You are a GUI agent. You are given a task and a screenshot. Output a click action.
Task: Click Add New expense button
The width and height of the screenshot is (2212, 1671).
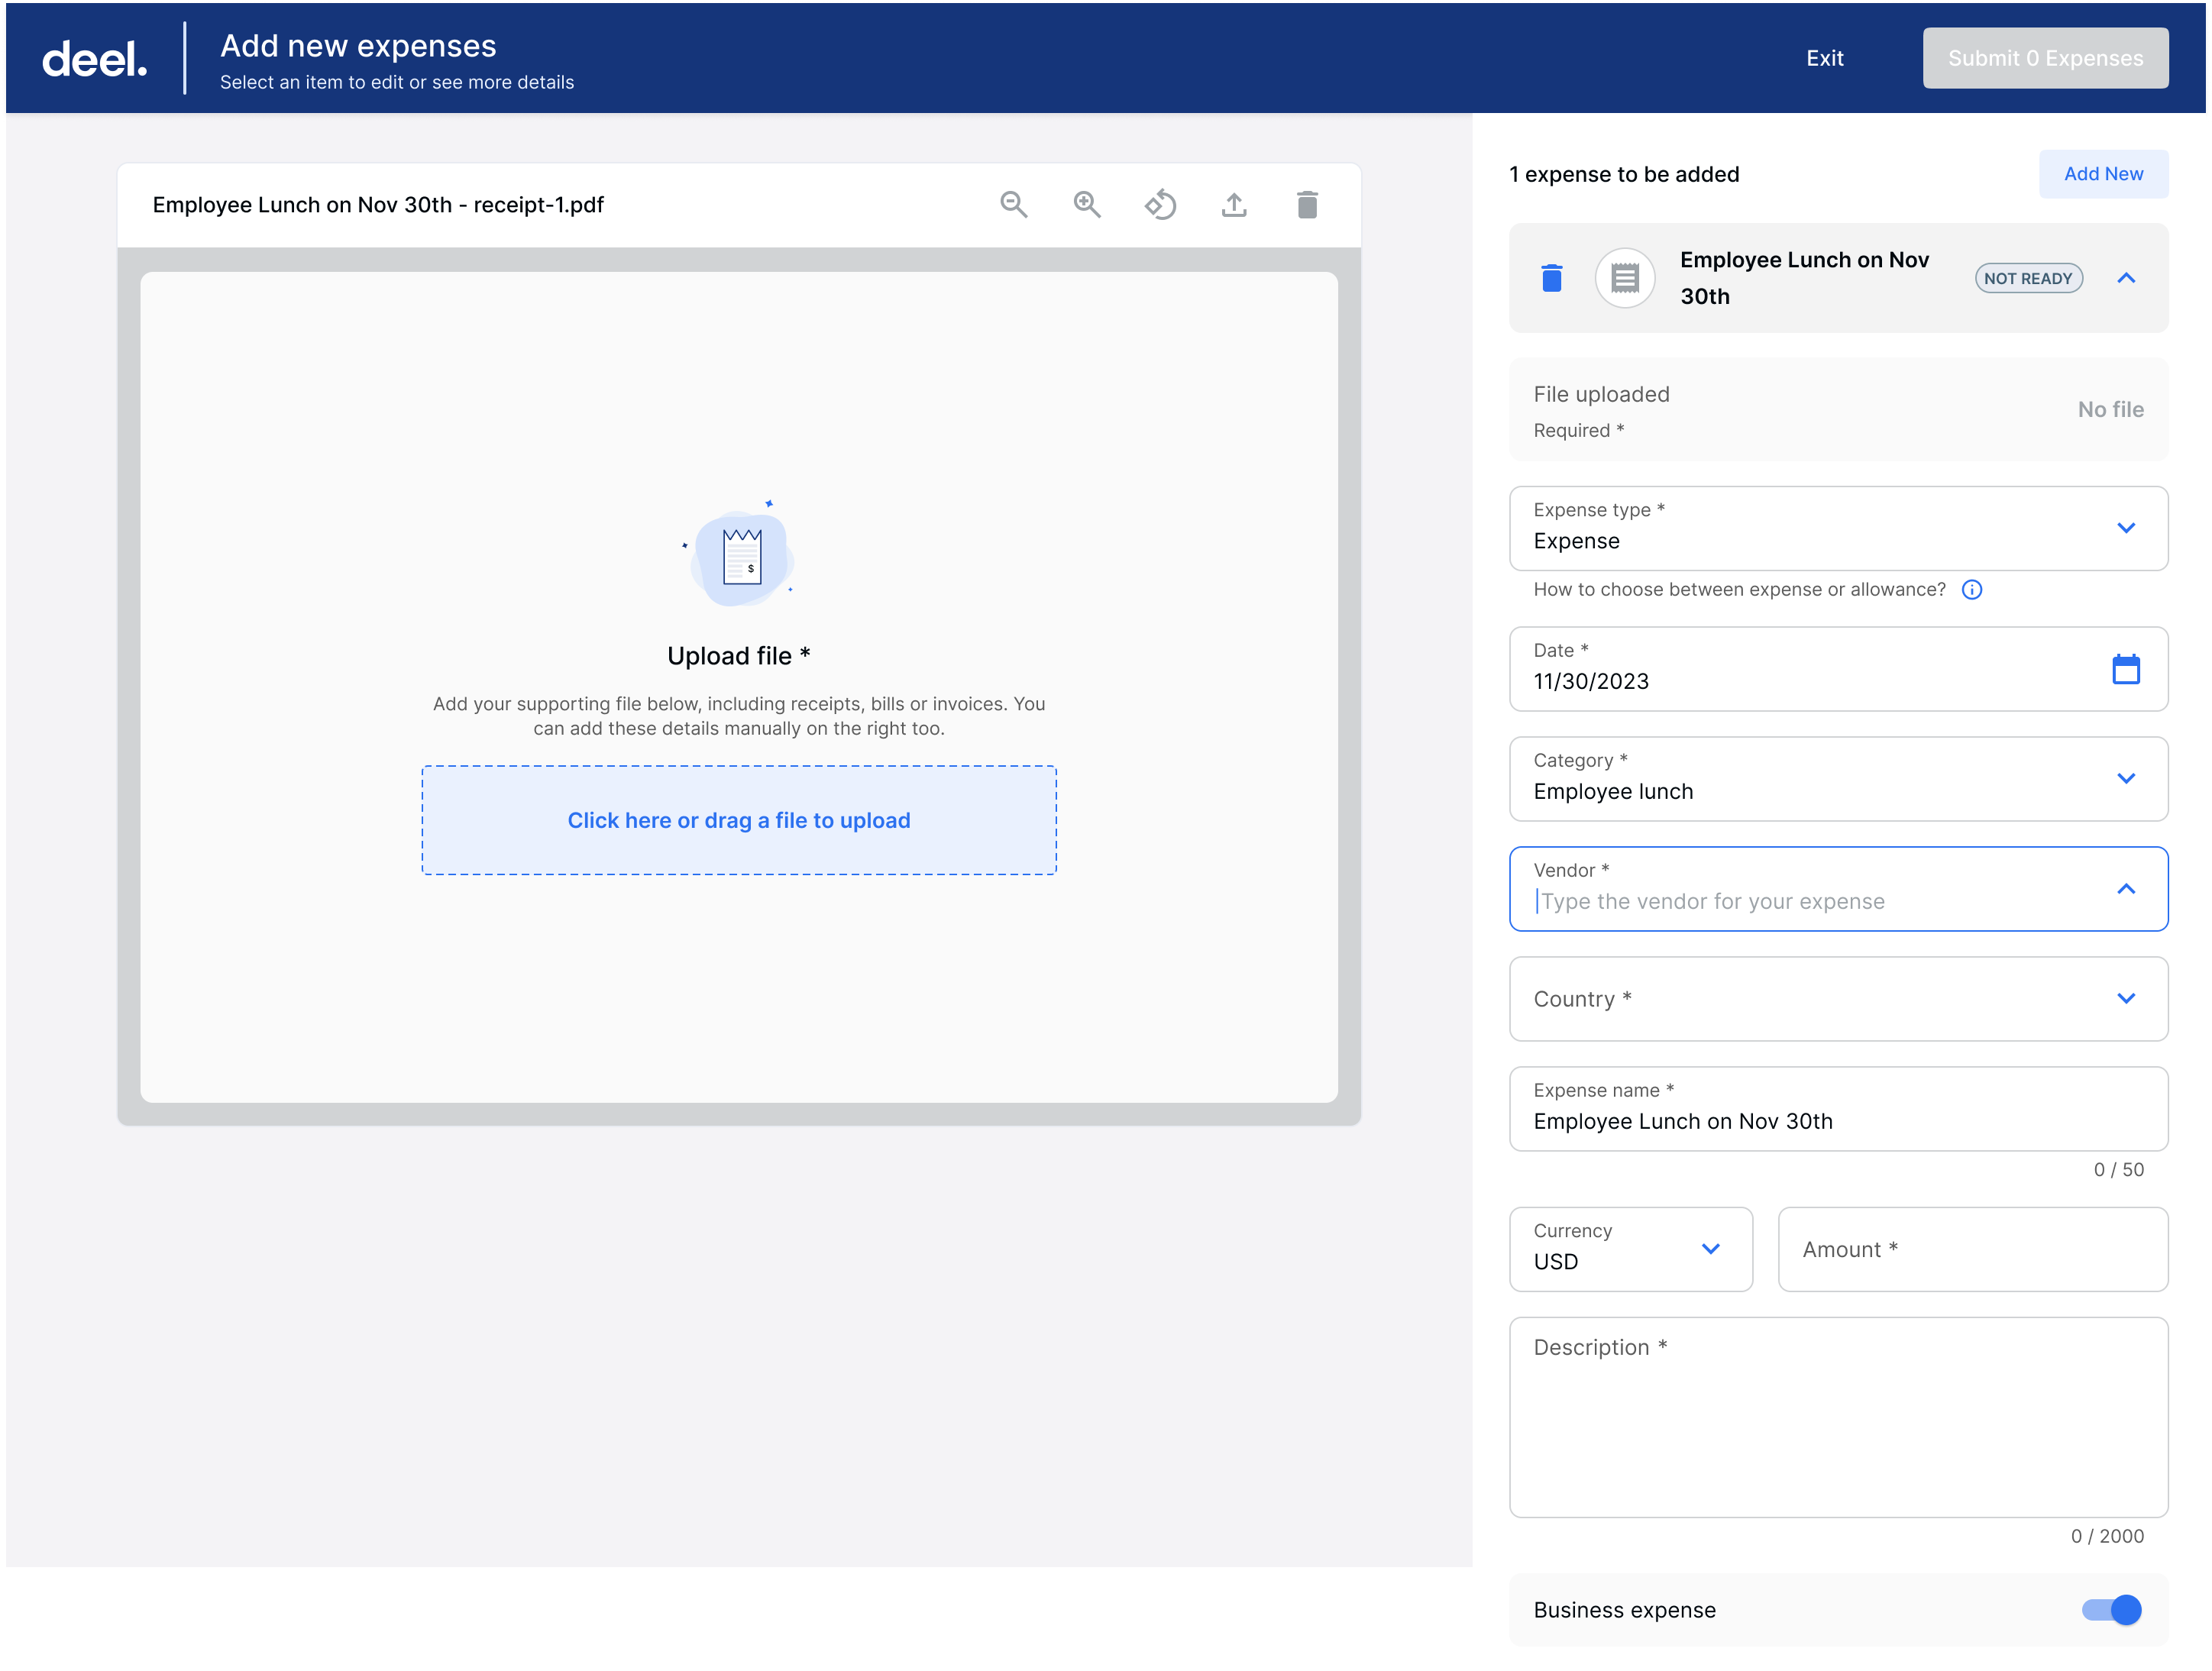tap(2103, 174)
